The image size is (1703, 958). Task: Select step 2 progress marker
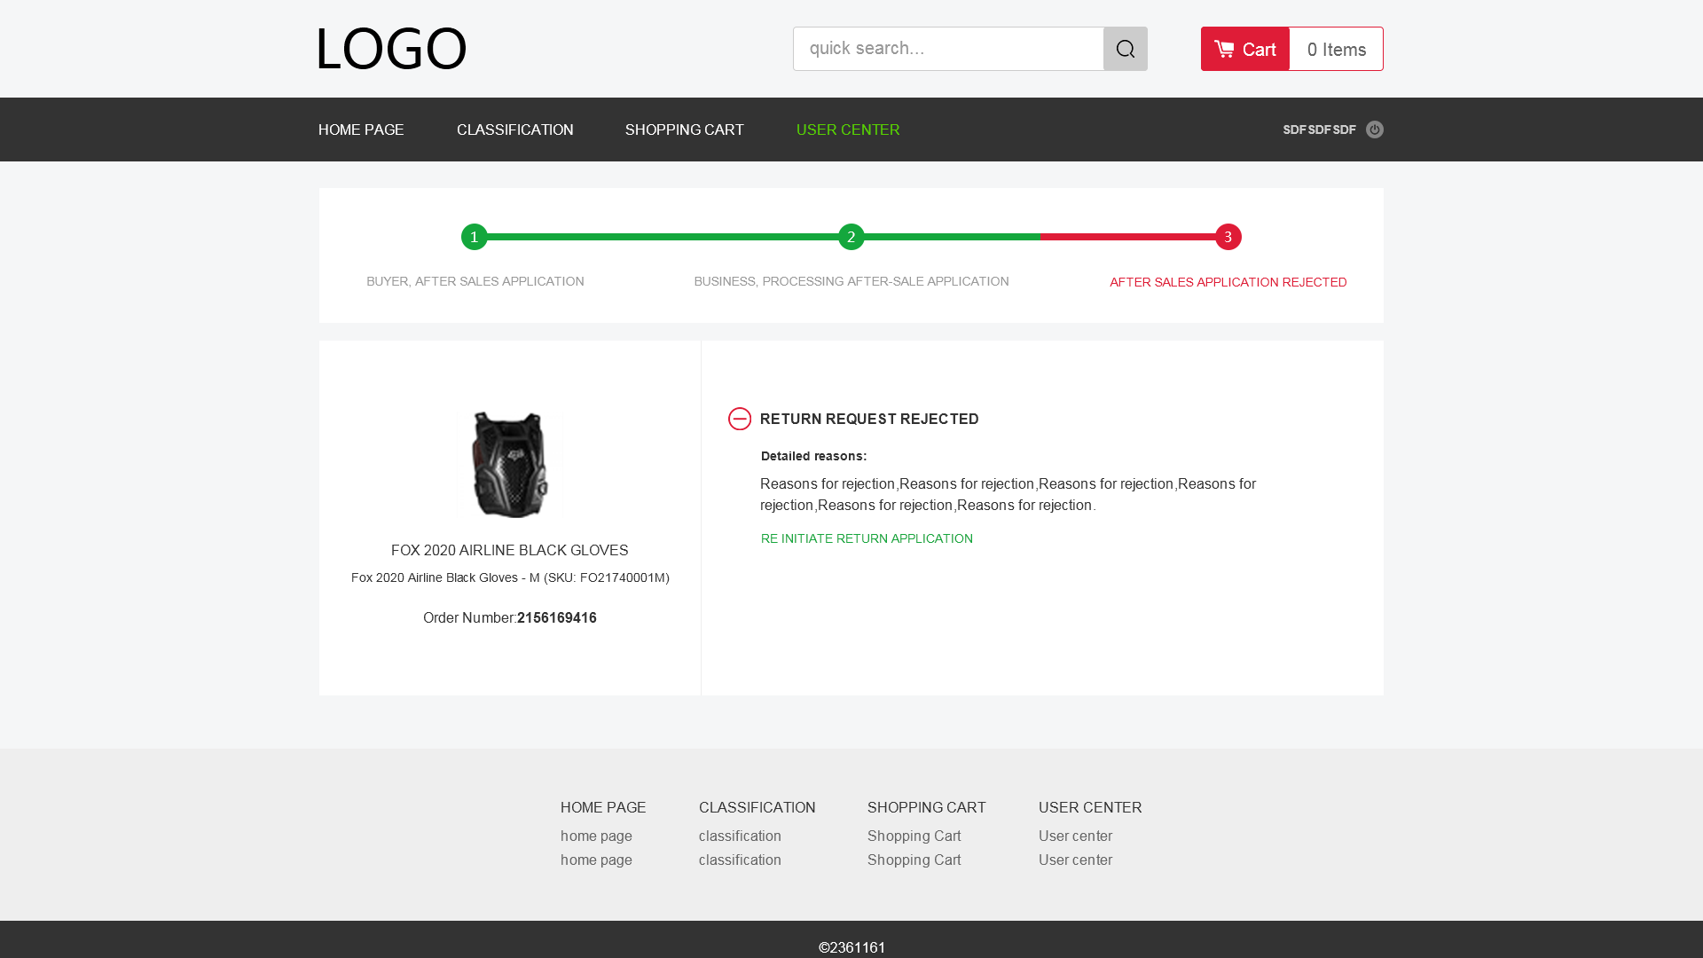851,237
